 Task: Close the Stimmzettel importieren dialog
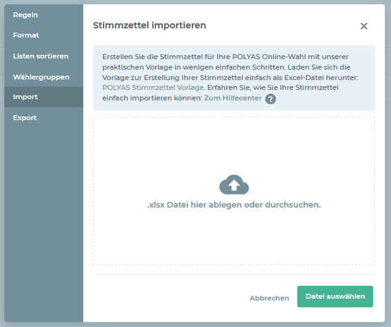(x=364, y=26)
